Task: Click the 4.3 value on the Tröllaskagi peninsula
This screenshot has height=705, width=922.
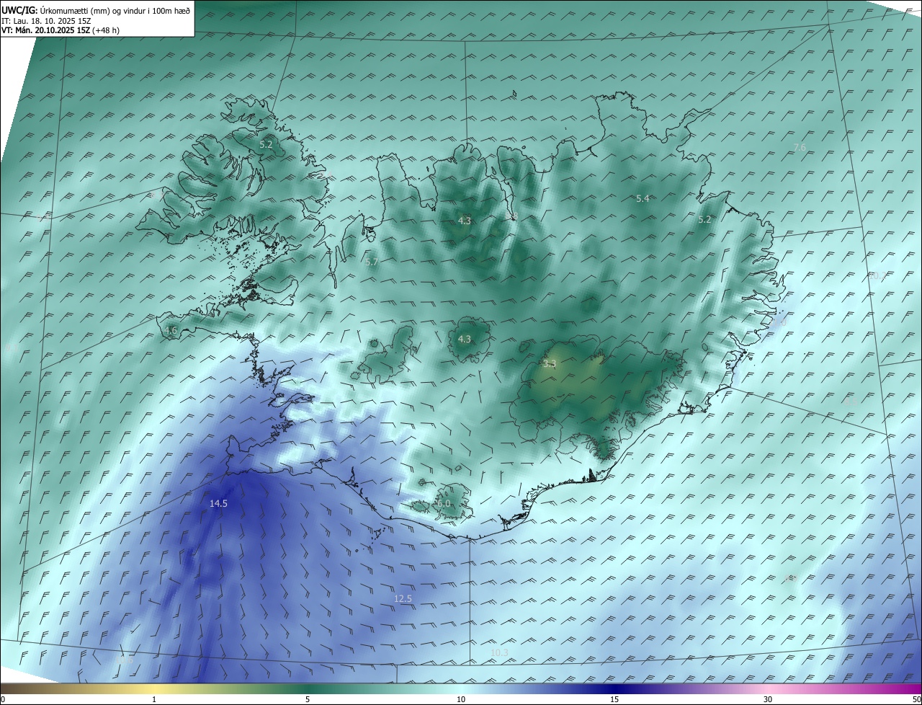Action: point(465,221)
